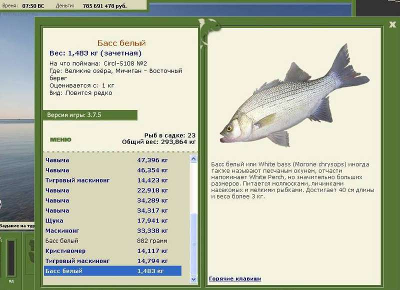The height and width of the screenshot is (290, 400).
Task: Click the Версия игры: 3.7.5 label
Action: point(74,115)
